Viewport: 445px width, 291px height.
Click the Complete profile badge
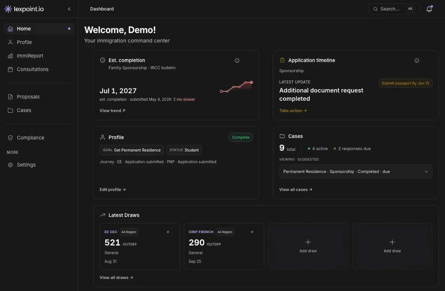[x=241, y=137]
